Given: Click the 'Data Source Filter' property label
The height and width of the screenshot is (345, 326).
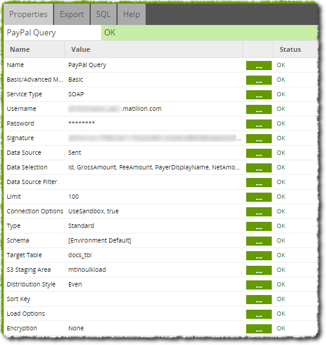Looking at the screenshot, I should point(32,182).
